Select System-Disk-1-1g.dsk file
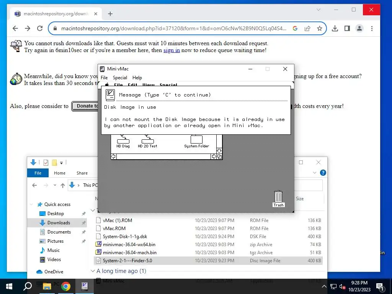The height and width of the screenshot is (294, 392). [x=208, y=236]
